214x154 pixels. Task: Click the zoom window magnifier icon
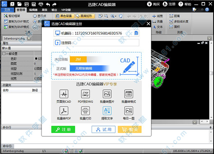click(x=106, y=16)
